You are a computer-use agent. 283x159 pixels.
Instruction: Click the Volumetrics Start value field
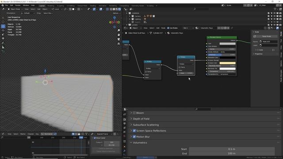pyautogui.click(x=232, y=149)
